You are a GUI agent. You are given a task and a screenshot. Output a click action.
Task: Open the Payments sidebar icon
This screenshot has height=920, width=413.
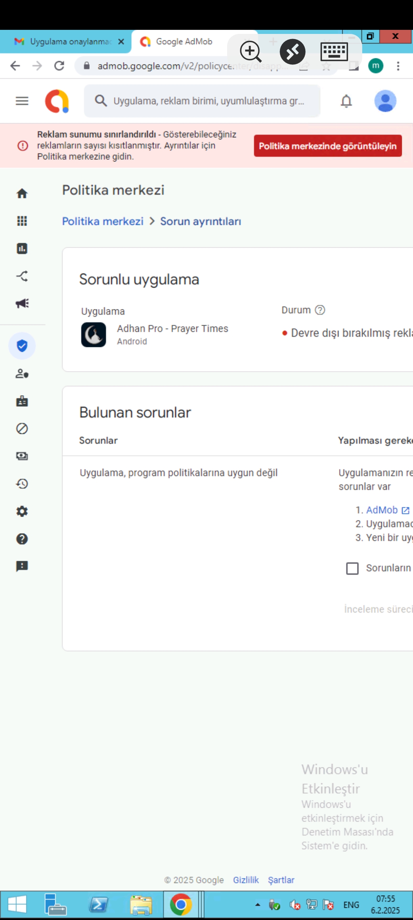pos(22,456)
